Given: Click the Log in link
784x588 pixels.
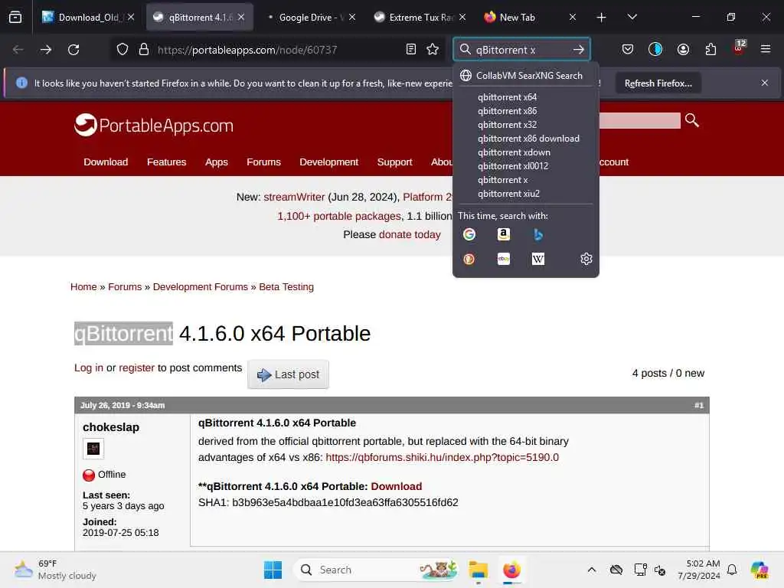Looking at the screenshot, I should [89, 367].
